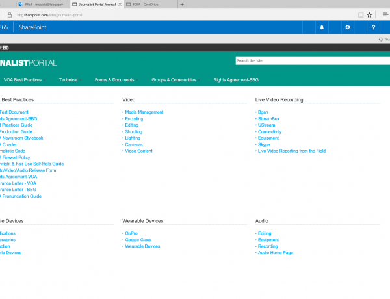This screenshot has width=390, height=299.
Task: Open the Shooting link
Action: point(133,131)
